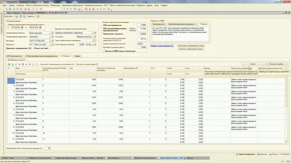Switch to the Таблица window in the bottom window bar
This screenshot has width=291, height=163.
(x=190, y=158)
